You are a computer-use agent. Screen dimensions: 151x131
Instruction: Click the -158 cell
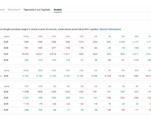point(67,48)
